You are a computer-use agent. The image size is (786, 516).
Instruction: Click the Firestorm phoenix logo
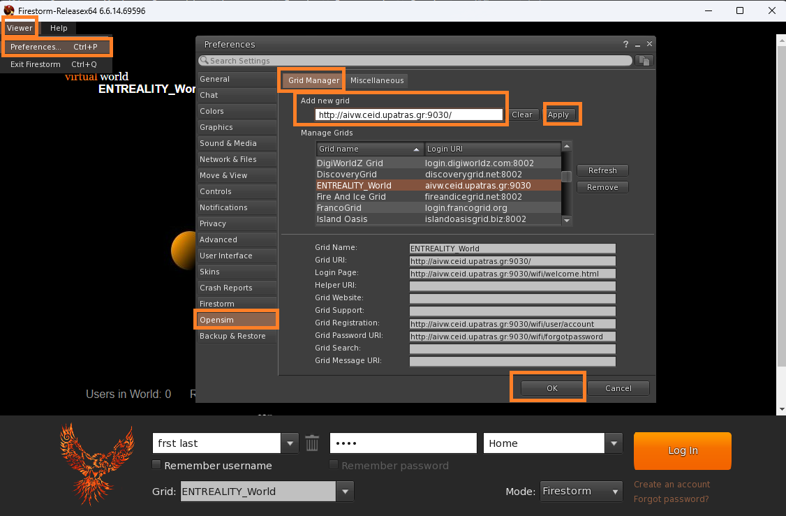97,464
